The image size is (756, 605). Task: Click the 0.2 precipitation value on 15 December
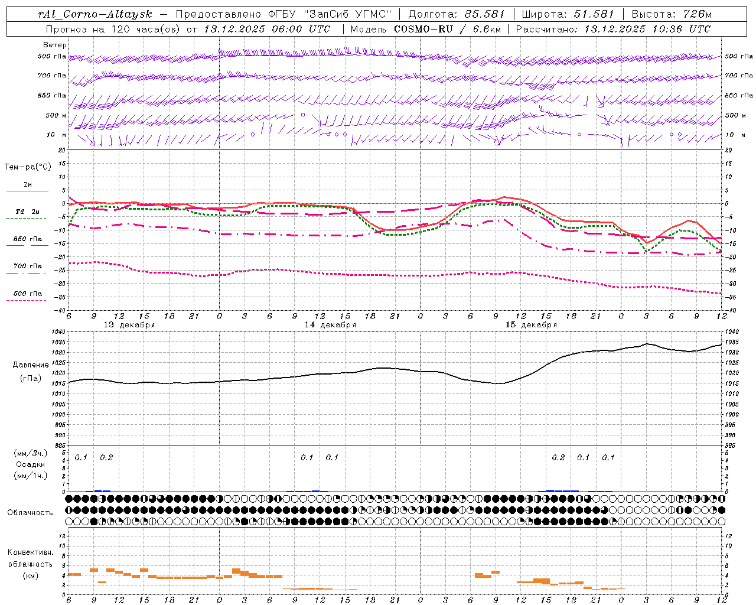[x=558, y=457]
